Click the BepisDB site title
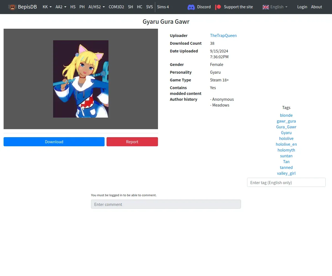This screenshot has height=276, width=332. coord(27,7)
